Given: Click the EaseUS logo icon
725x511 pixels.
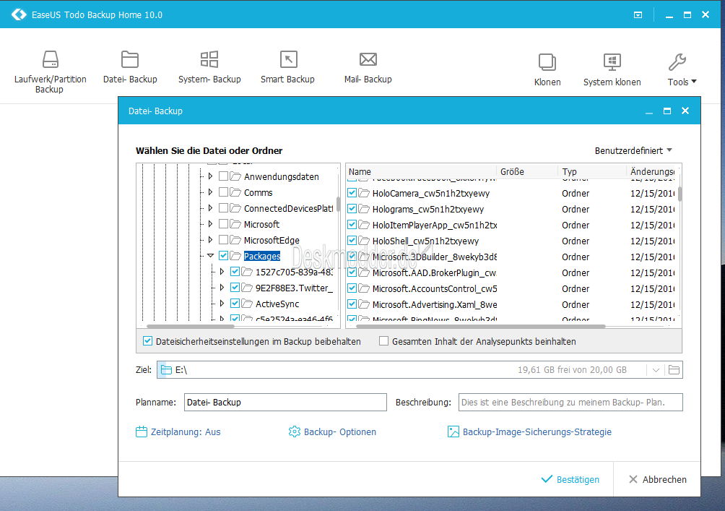Looking at the screenshot, I should [x=19, y=14].
